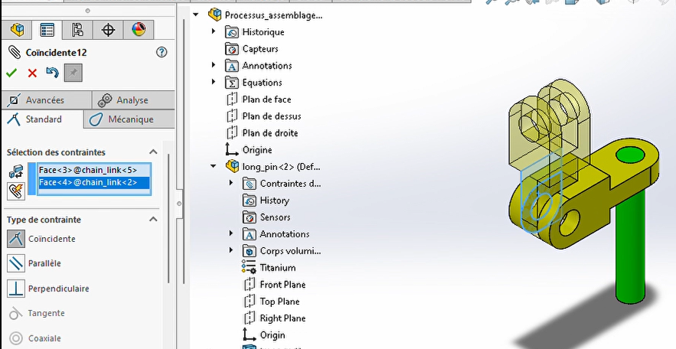Select Face<3>@chain_link<5> entry
The image size is (676, 349).
(94, 170)
